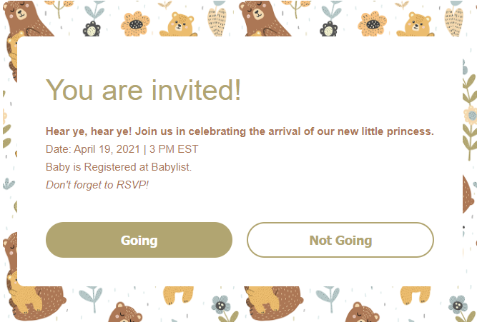Click the 'Baby is Registered at Babylist' text
Viewport: 477px width, 322px height.
119,167
